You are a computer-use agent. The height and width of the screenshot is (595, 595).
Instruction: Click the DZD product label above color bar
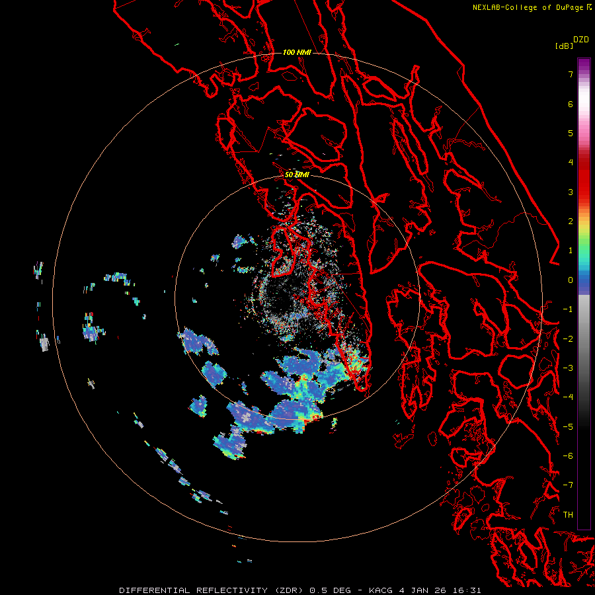581,40
